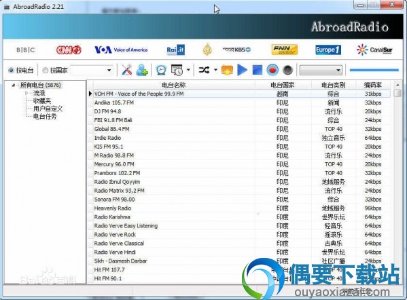Select Radio Ibnul Qoyyim station

click(x=241, y=182)
